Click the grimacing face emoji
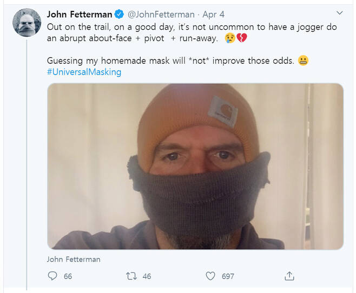 pos(303,61)
